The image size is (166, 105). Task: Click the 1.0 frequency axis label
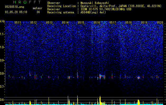[x=2, y=47]
